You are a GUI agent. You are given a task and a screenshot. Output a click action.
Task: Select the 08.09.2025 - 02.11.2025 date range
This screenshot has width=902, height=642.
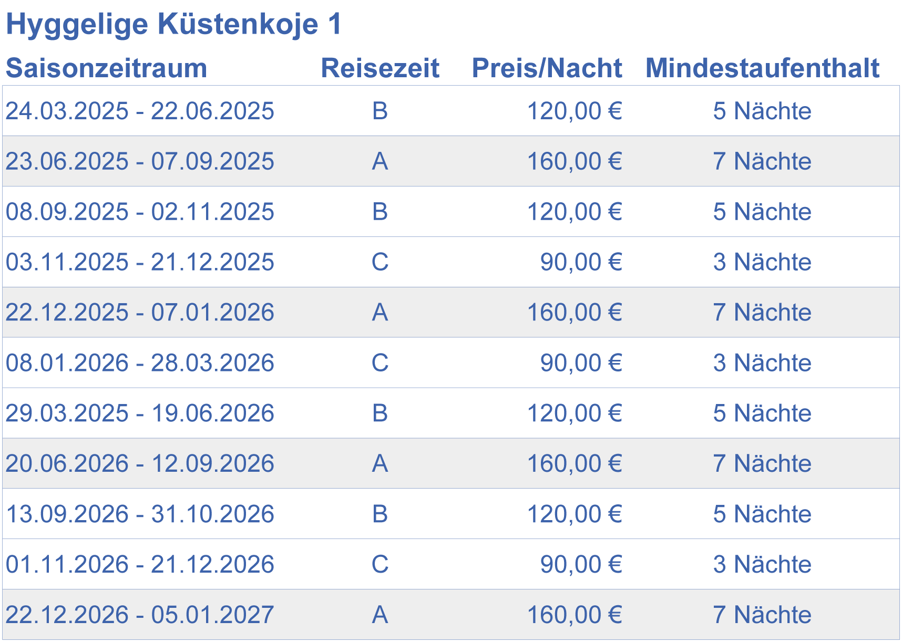click(140, 212)
